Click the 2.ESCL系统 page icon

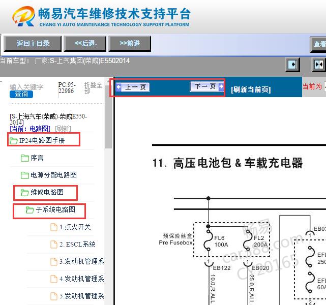click(54, 245)
